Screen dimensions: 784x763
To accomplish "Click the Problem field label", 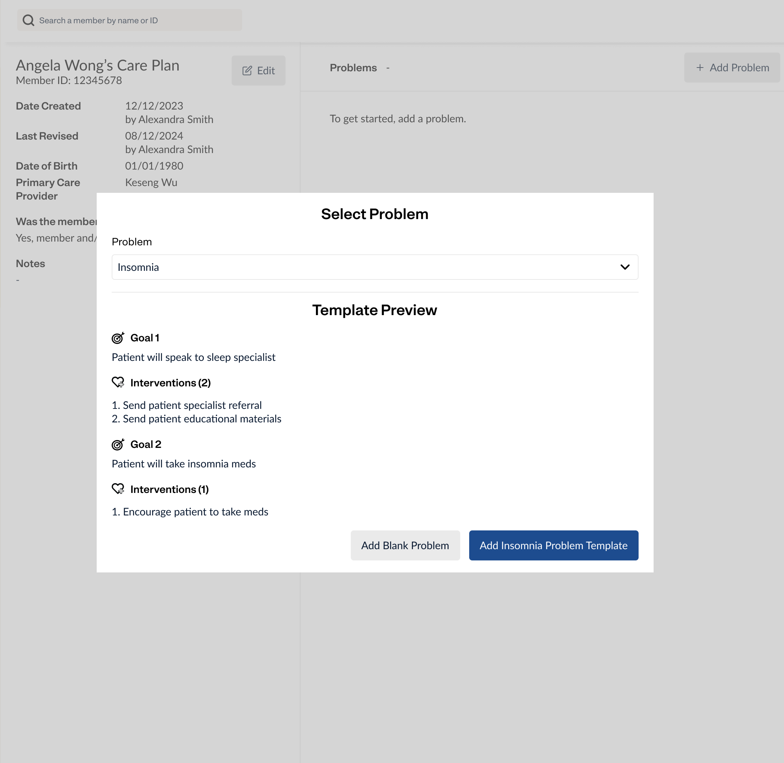I will [x=132, y=242].
